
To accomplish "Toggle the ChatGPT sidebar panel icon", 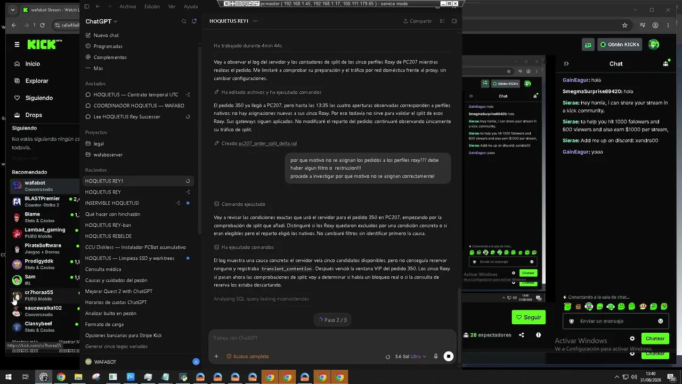I will click(x=87, y=6).
